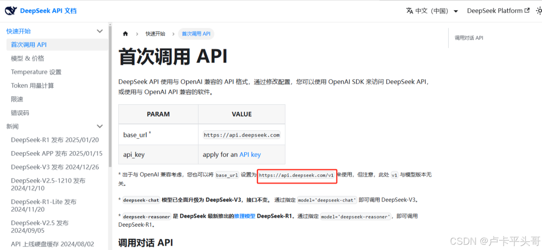Image resolution: width=542 pixels, height=250 pixels.
Task: Open the Token 用量计算 sidebar page
Action: 32,86
